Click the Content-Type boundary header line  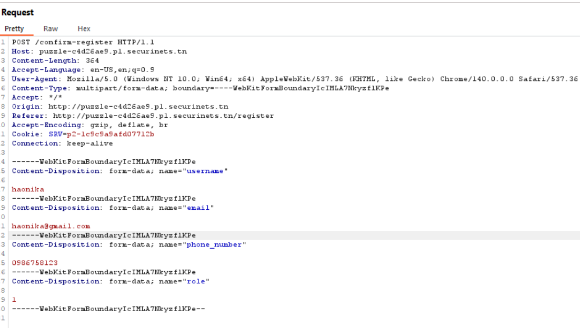tap(201, 88)
